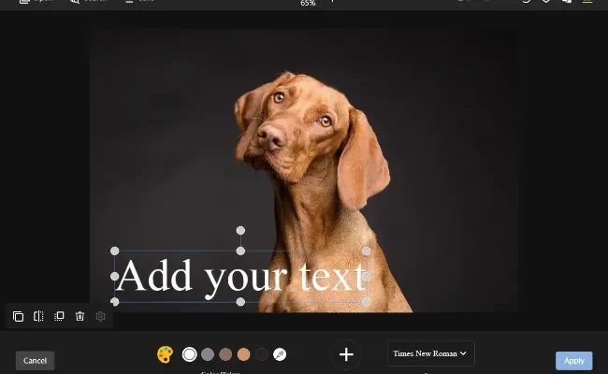Click the top-right resize handle of text box

tap(366, 252)
